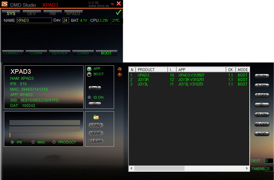The width and height of the screenshot is (274, 180).
Task: Click the T.ON button
Action: (x=262, y=86)
